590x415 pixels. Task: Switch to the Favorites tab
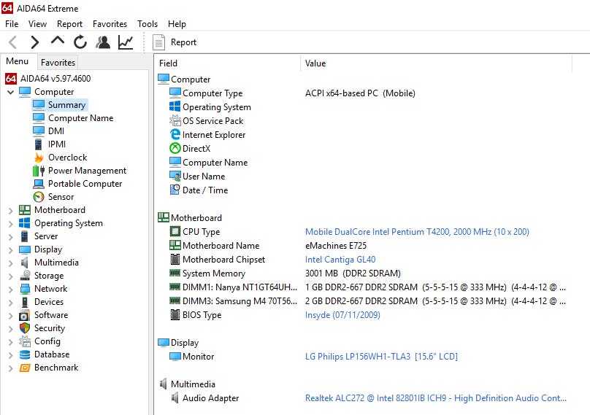58,63
